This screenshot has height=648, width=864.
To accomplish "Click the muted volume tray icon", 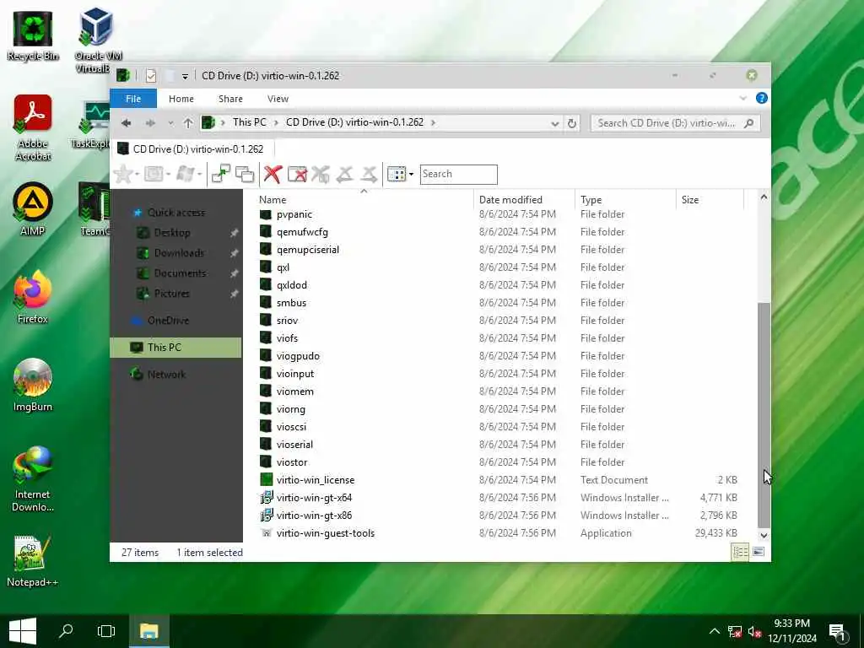I will (754, 631).
